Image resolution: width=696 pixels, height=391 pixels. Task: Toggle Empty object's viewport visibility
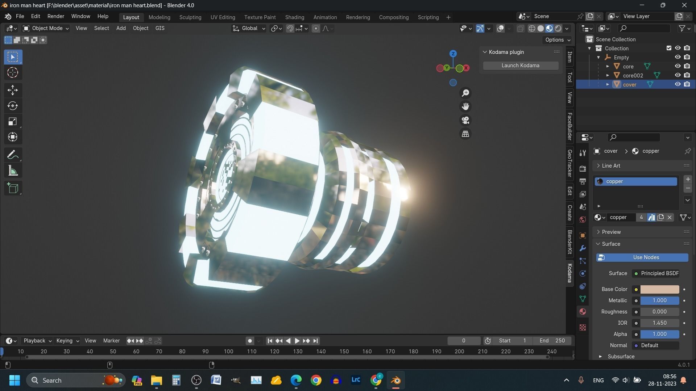(x=678, y=57)
